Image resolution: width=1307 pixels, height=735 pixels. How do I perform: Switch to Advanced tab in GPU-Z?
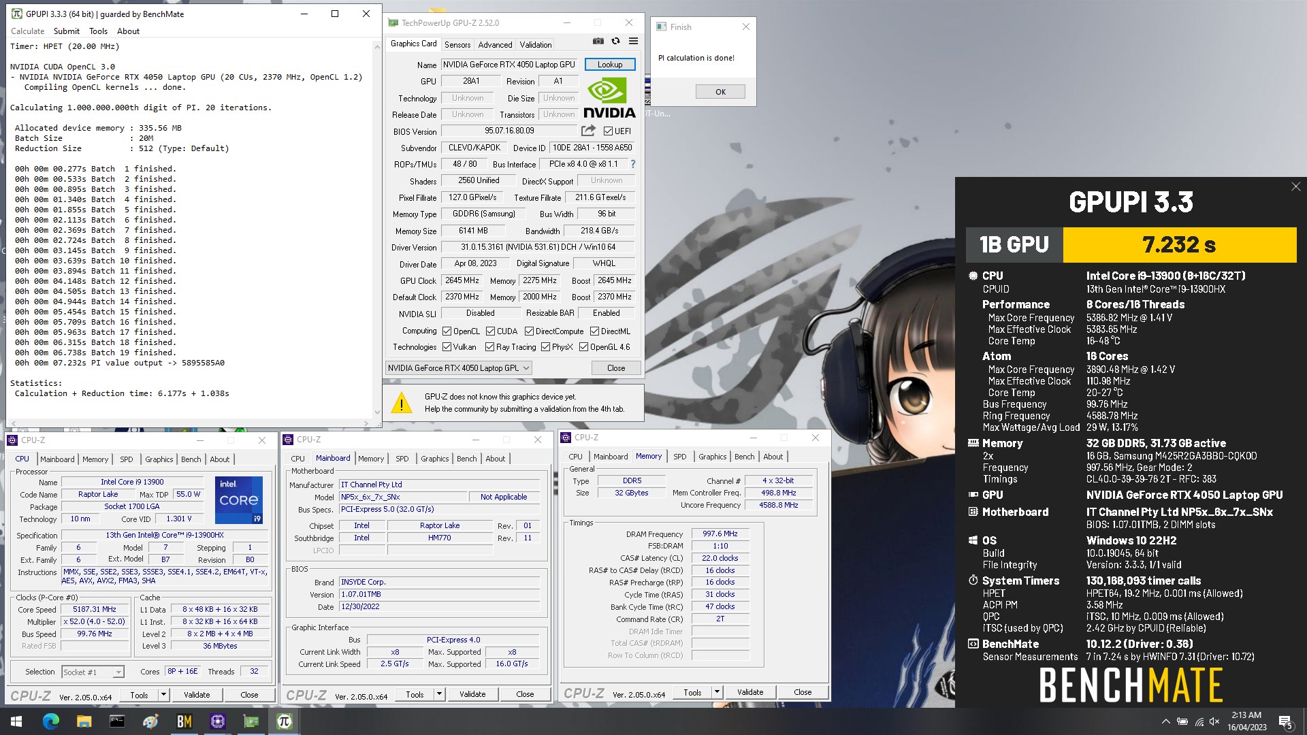495,45
